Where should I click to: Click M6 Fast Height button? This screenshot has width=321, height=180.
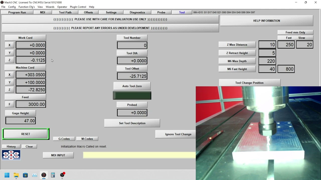(x=237, y=69)
